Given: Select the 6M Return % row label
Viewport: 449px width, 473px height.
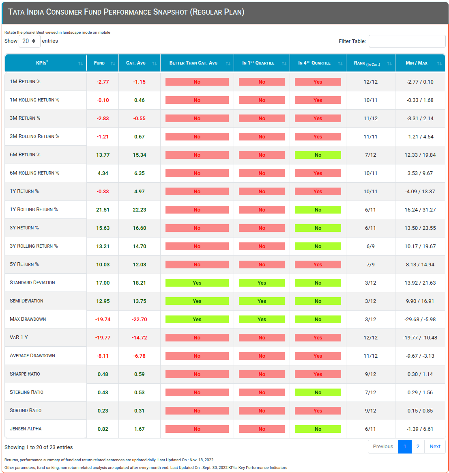Looking at the screenshot, I should (25, 155).
